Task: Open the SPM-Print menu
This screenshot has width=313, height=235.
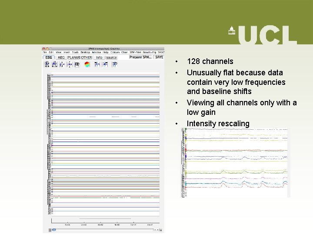Action: click(x=135, y=52)
